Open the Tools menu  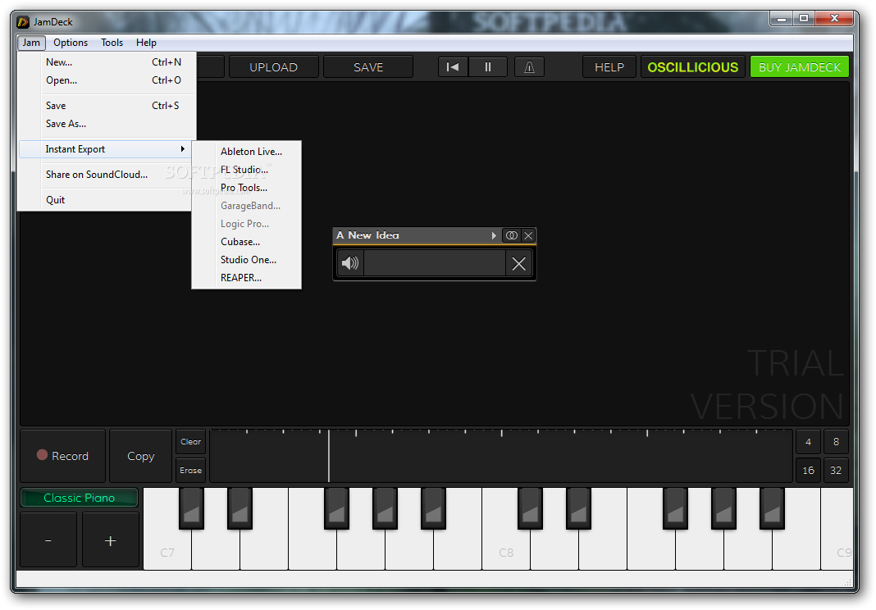[112, 43]
